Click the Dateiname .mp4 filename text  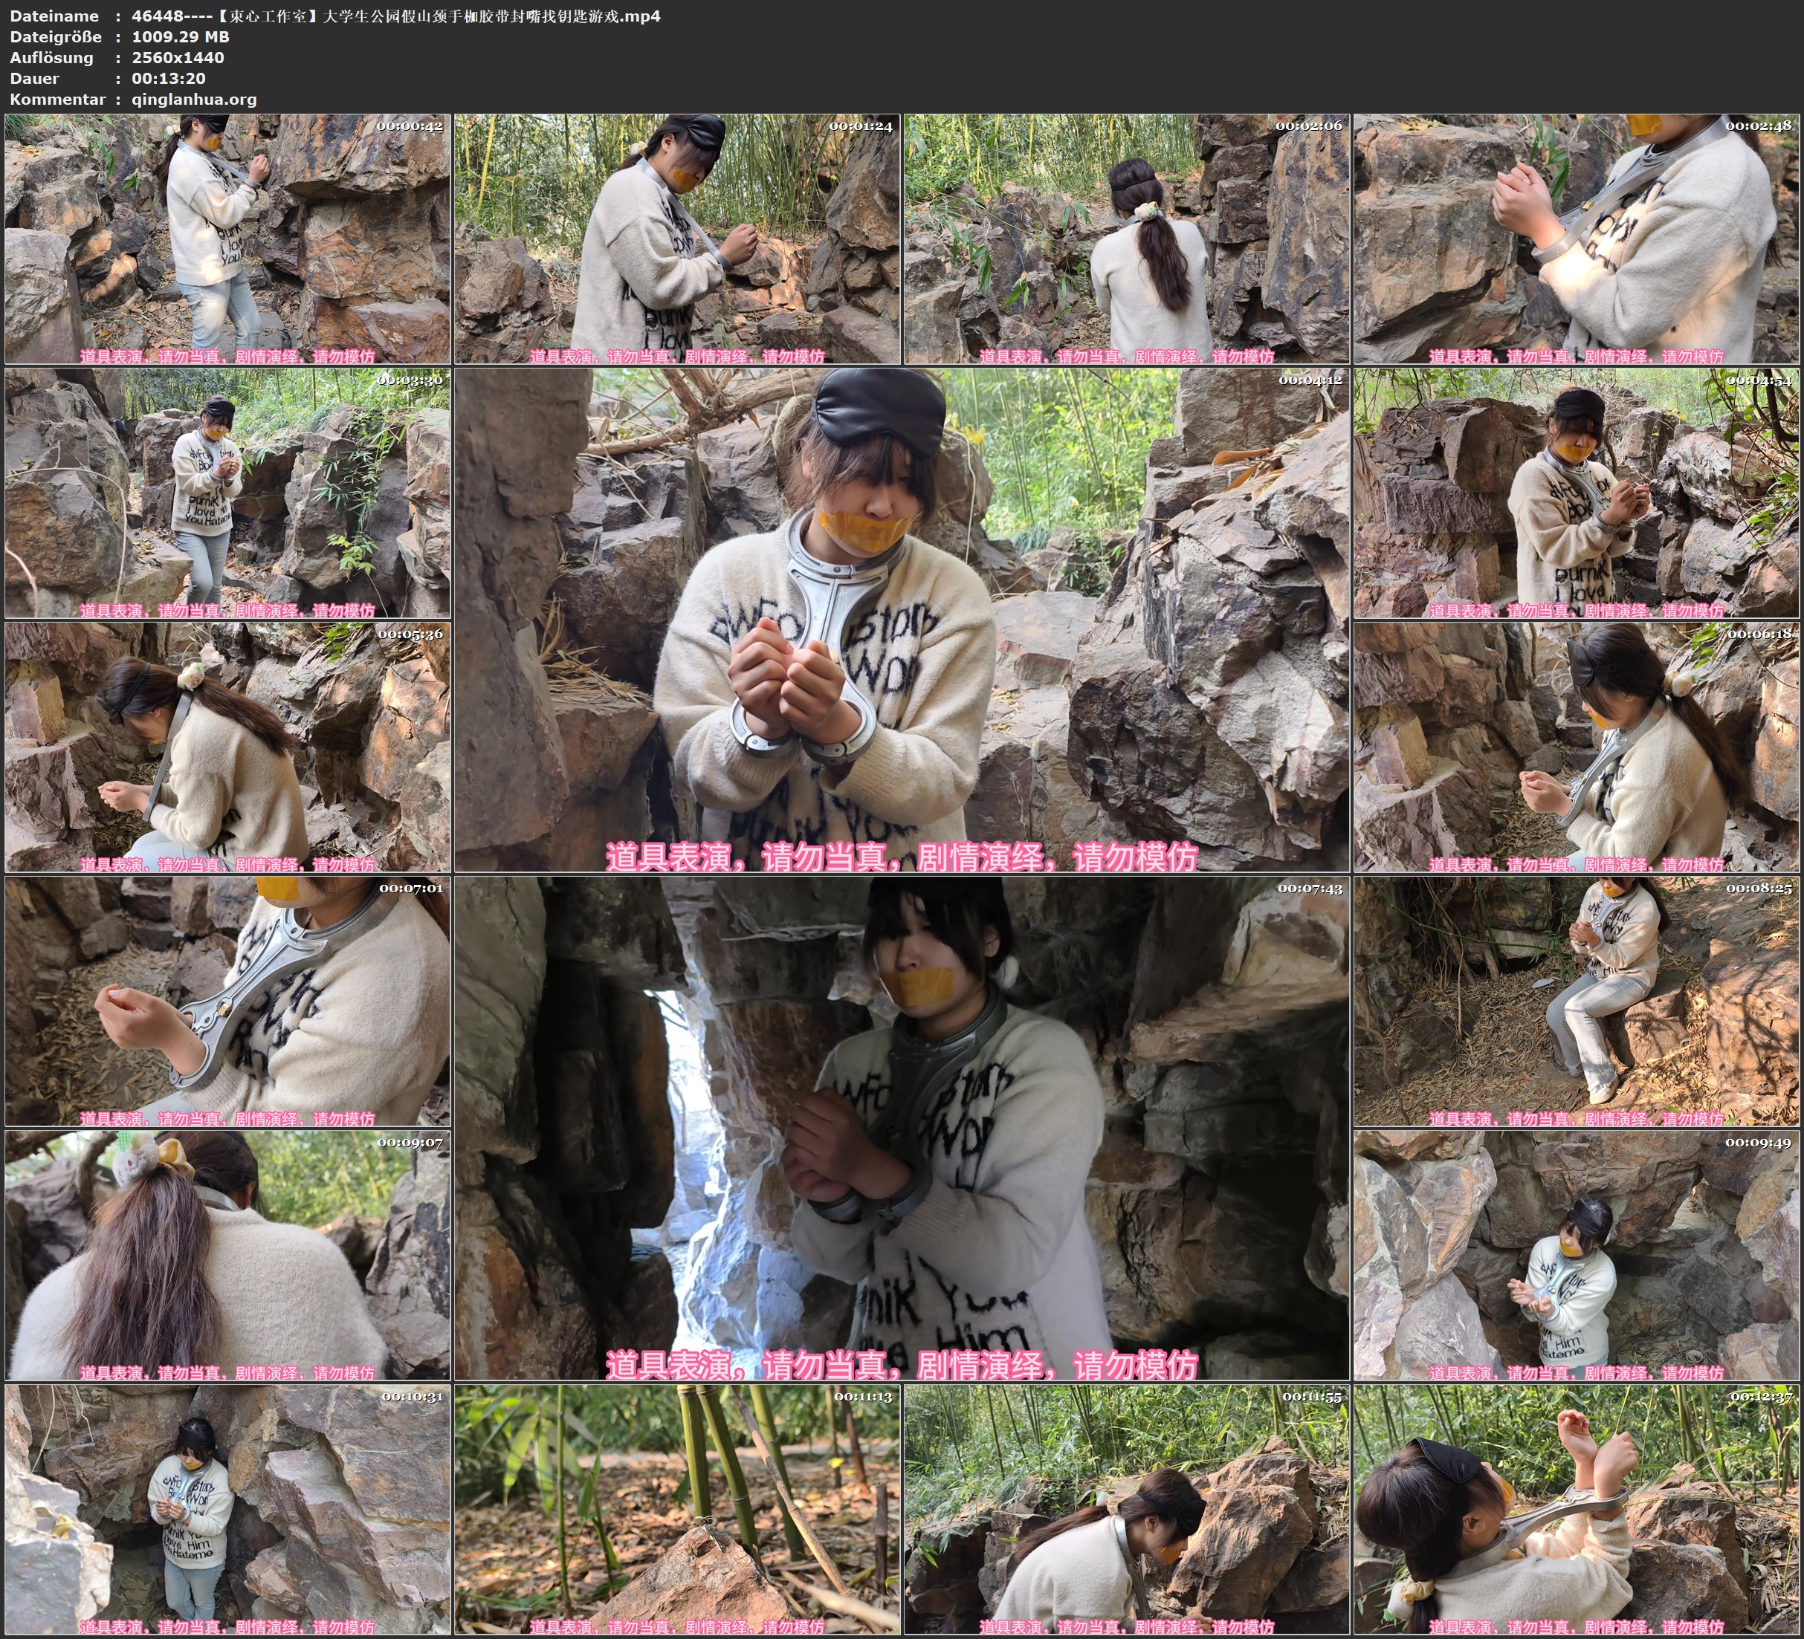pos(395,16)
